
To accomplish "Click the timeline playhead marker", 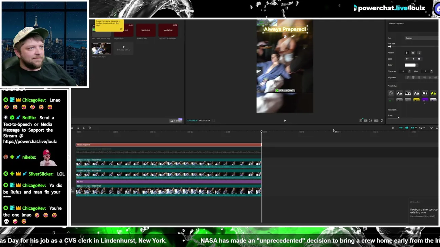I will point(261,132).
